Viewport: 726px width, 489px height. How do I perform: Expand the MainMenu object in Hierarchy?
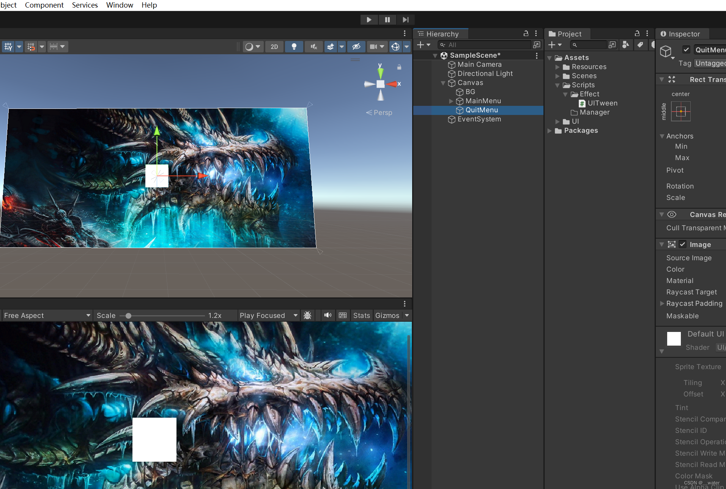[451, 101]
